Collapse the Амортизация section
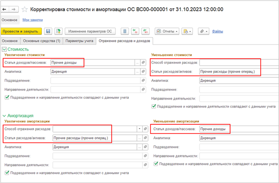This screenshot has height=183, width=279. click(x=4, y=116)
